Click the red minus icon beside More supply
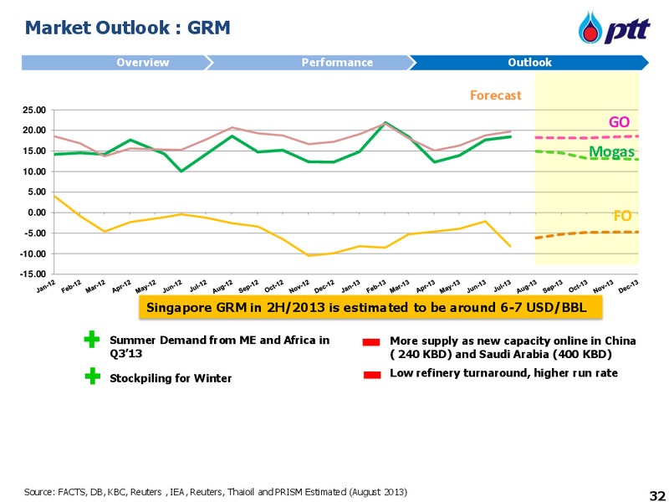Viewport: 669px width, 502px height. click(x=371, y=342)
